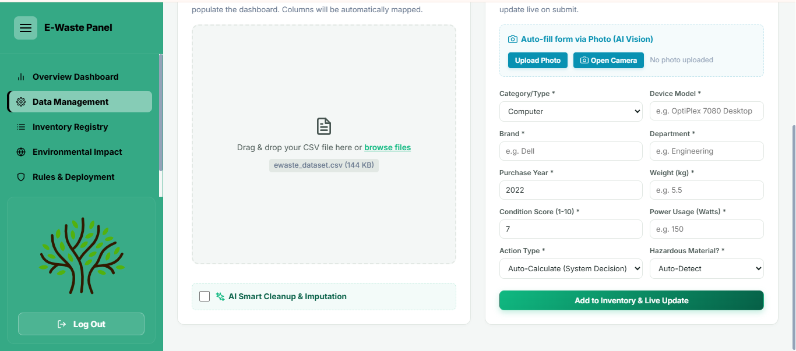Click the Open Camera button
Image resolution: width=796 pixels, height=351 pixels.
[609, 61]
